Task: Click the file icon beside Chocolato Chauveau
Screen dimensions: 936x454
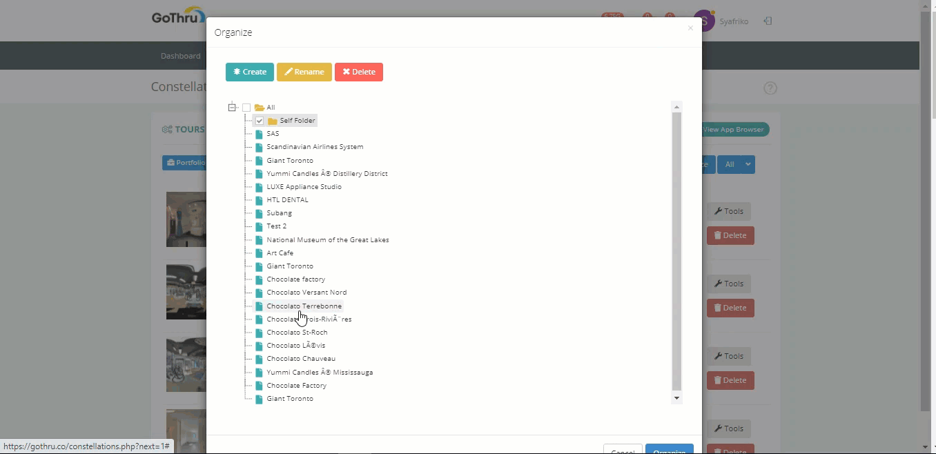Action: coord(259,359)
